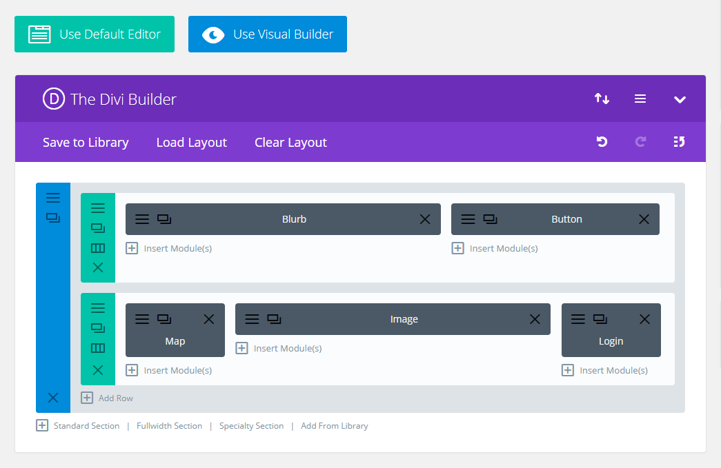Open Map module settings icon
The image size is (721, 468).
(142, 318)
